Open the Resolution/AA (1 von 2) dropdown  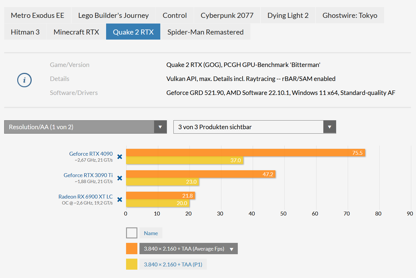[x=86, y=127]
